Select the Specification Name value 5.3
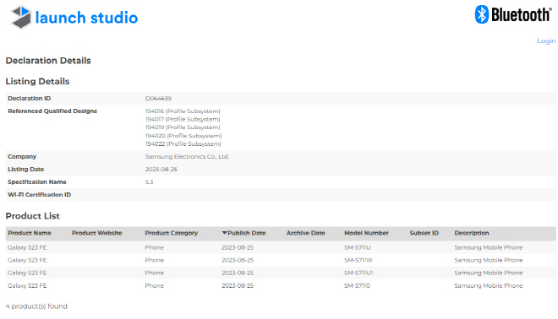 tap(149, 182)
